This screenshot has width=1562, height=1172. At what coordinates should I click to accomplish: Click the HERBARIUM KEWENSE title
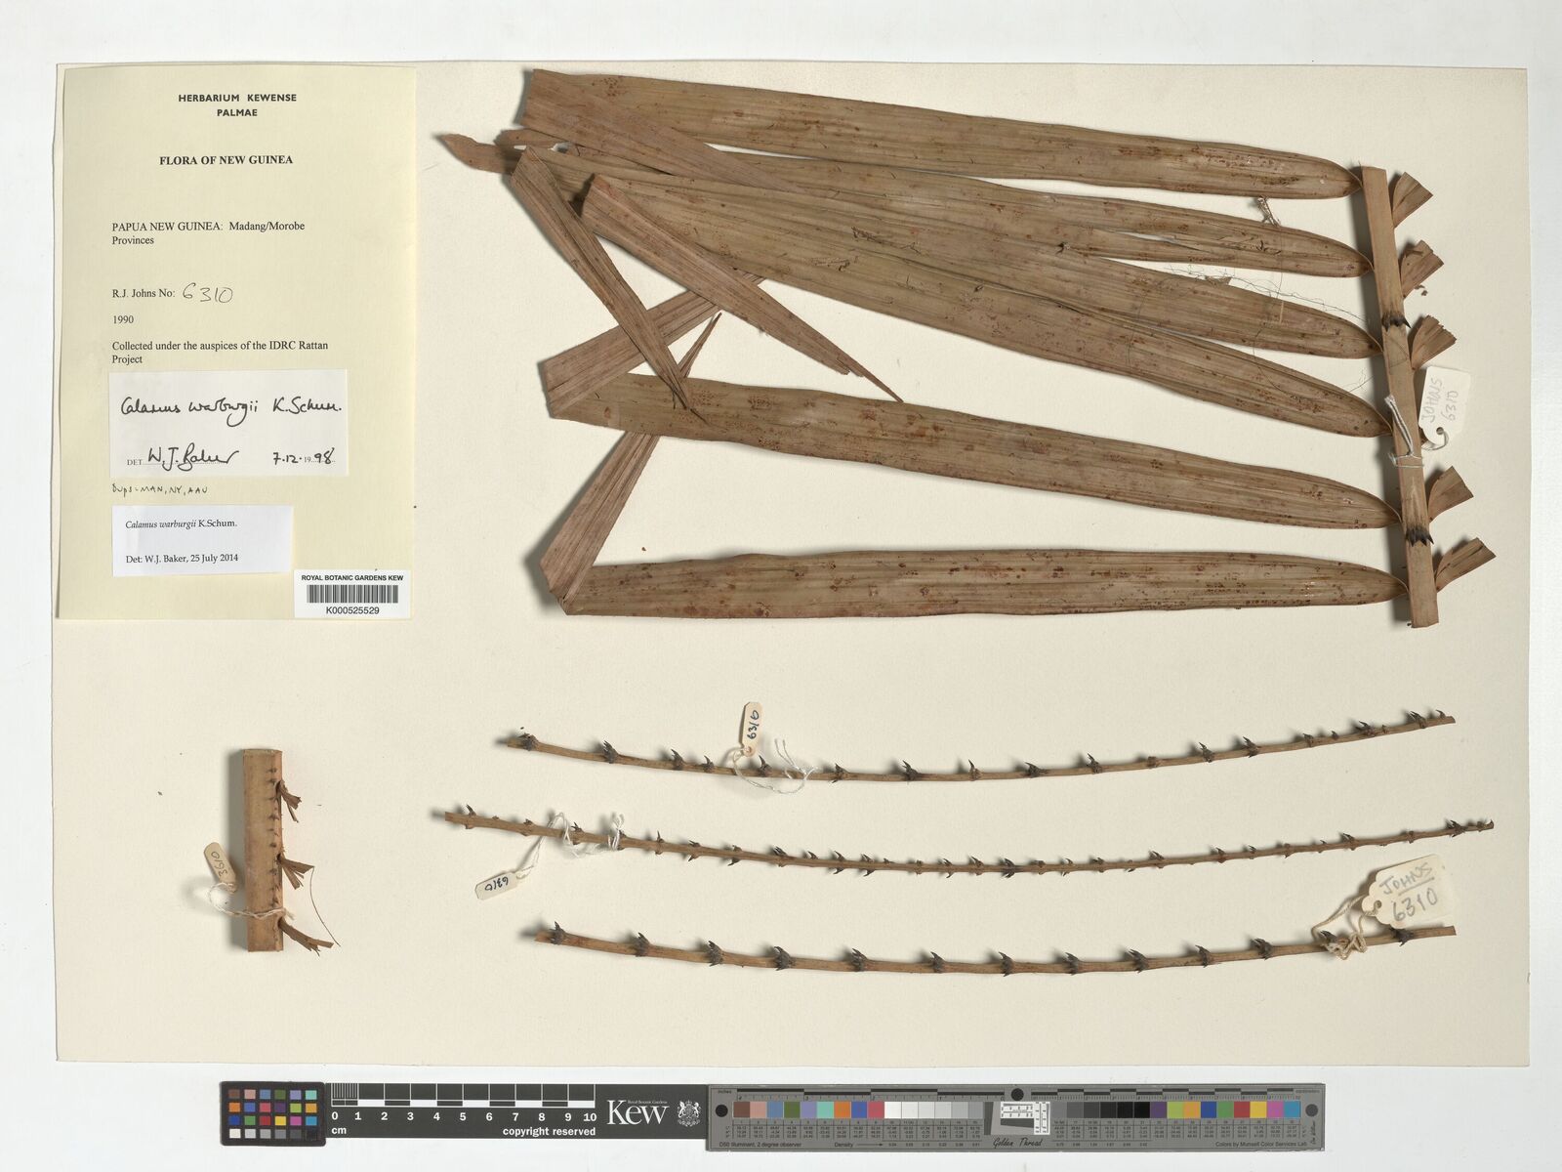237,98
